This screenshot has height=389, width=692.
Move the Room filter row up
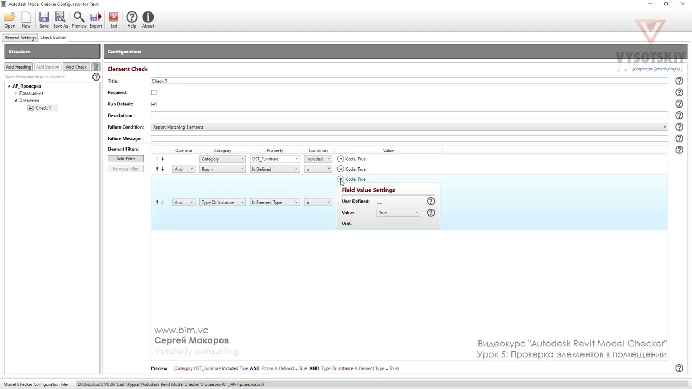[x=157, y=169]
